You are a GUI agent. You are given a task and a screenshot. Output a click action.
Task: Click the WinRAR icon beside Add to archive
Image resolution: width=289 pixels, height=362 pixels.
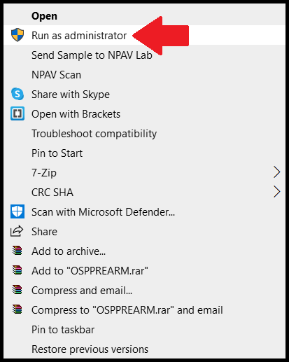pos(17,251)
